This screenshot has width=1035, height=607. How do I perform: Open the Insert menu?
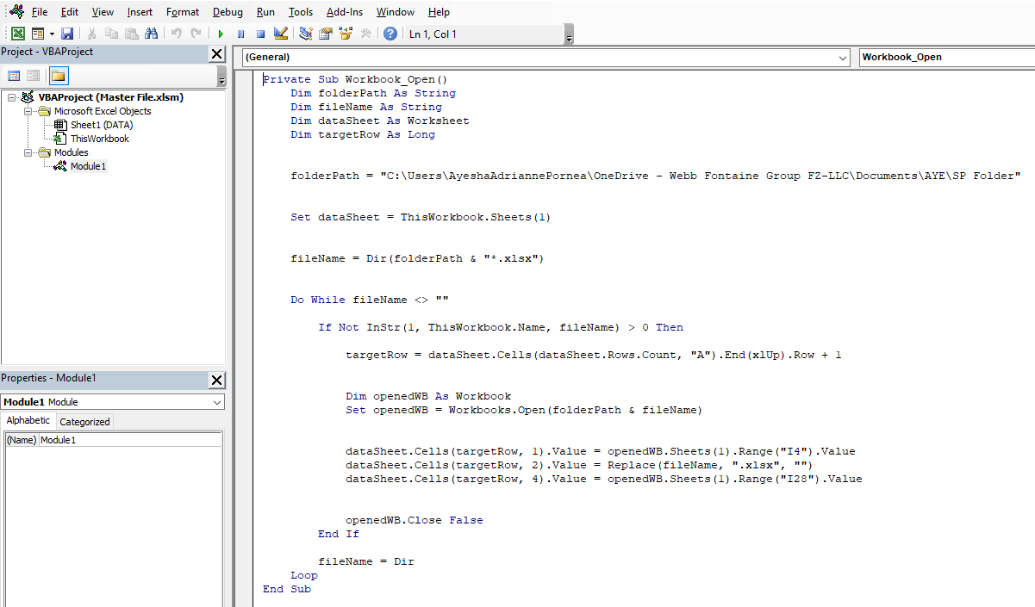pyautogui.click(x=140, y=12)
